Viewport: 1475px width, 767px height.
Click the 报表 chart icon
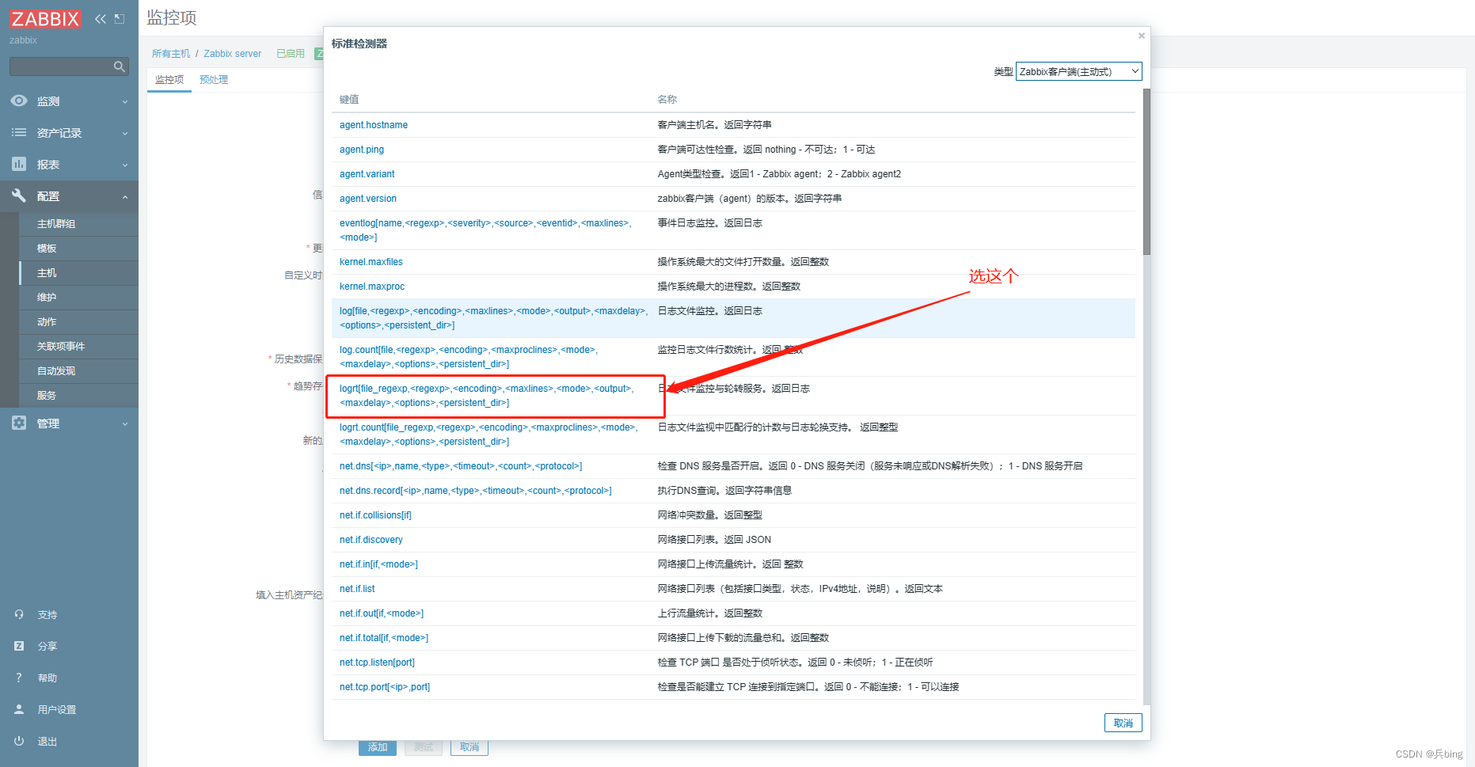[19, 164]
